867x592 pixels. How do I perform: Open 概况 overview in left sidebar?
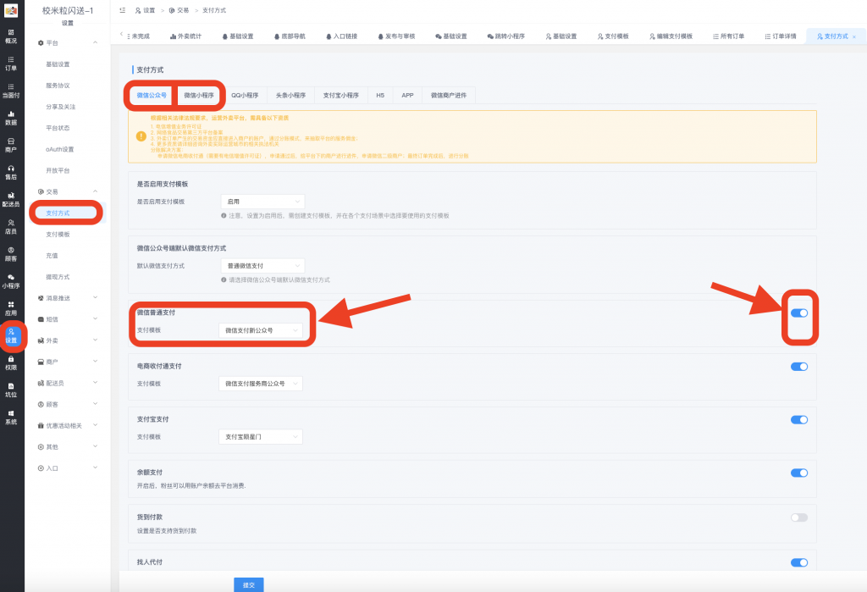click(11, 35)
